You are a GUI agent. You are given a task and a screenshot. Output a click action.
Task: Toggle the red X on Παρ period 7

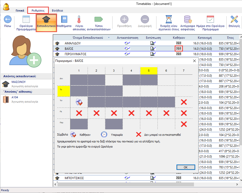click(184, 124)
